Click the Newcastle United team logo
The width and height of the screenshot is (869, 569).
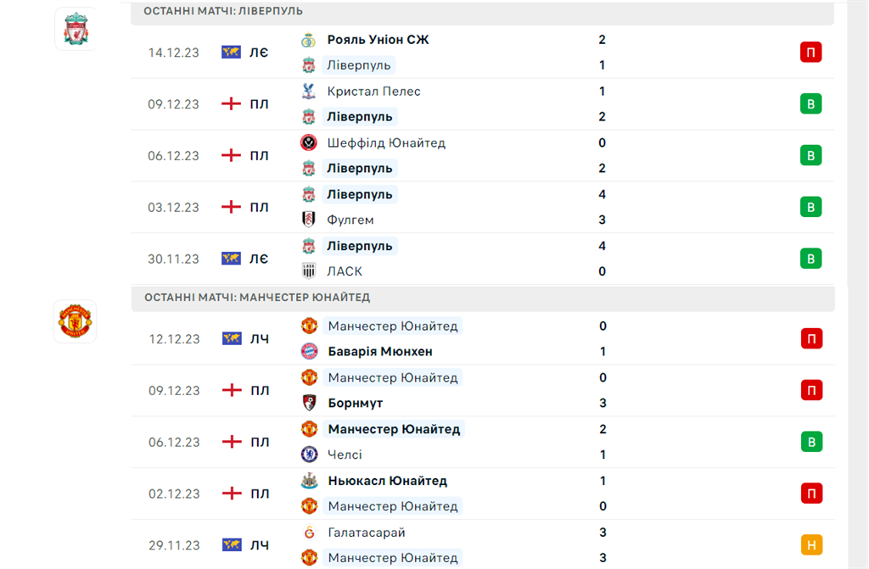pyautogui.click(x=310, y=481)
